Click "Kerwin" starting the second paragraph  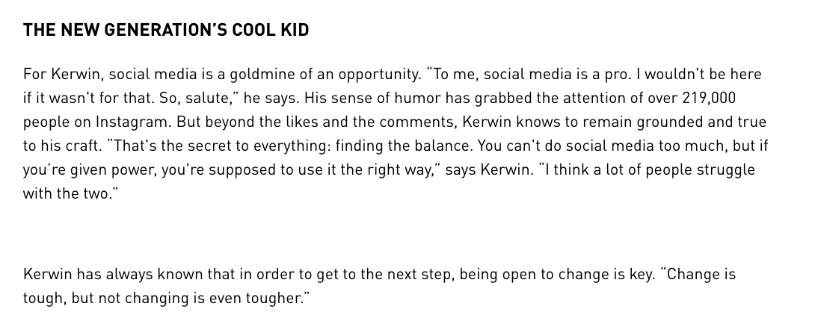point(47,274)
